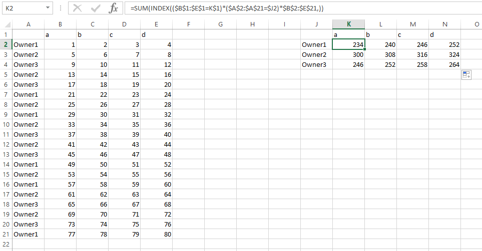Select Owner1 label in cell J2
Viewport: 482px width, 251px height.
coord(317,44)
